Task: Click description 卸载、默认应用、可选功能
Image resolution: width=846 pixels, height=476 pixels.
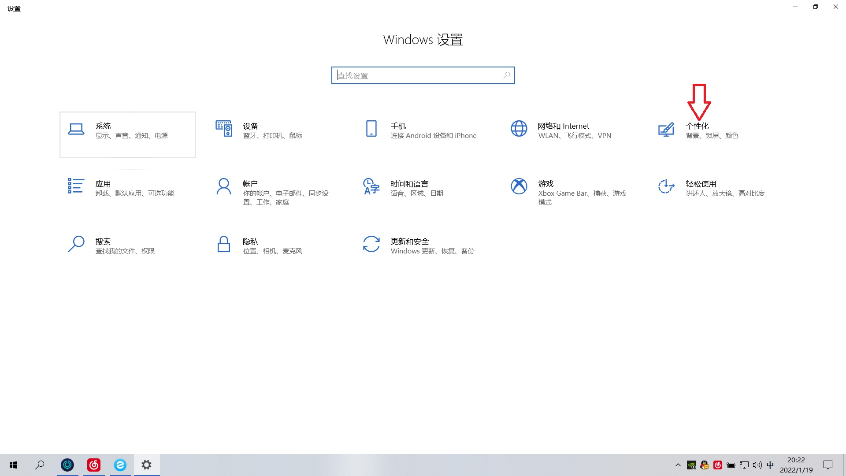Action: (x=135, y=193)
